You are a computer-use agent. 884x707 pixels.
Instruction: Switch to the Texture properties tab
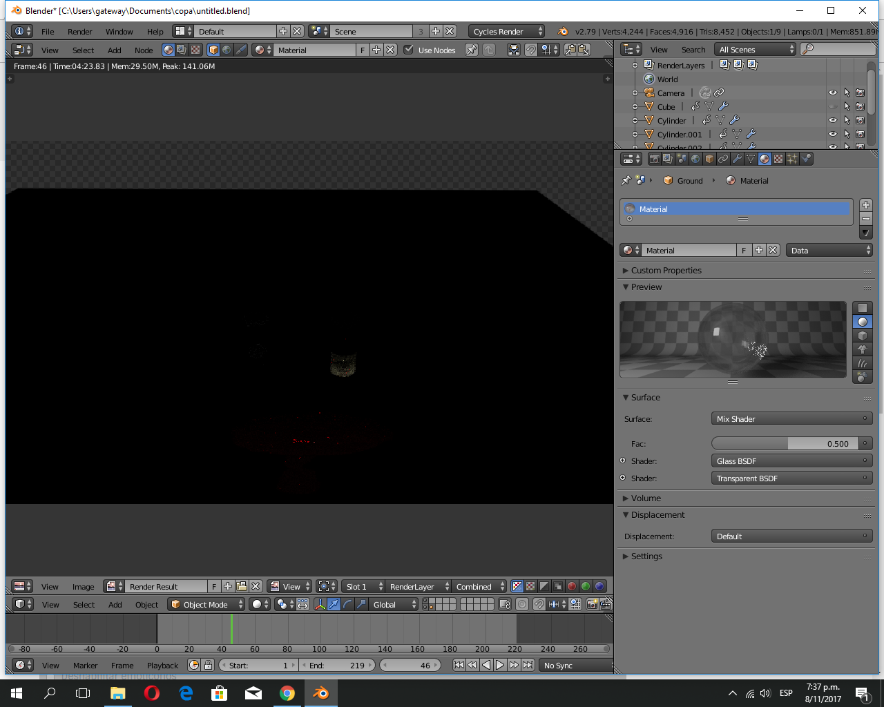point(778,159)
